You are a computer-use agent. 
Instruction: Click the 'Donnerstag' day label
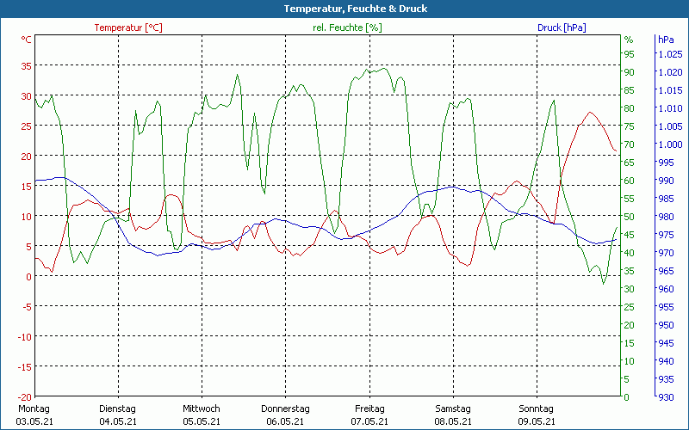point(285,409)
